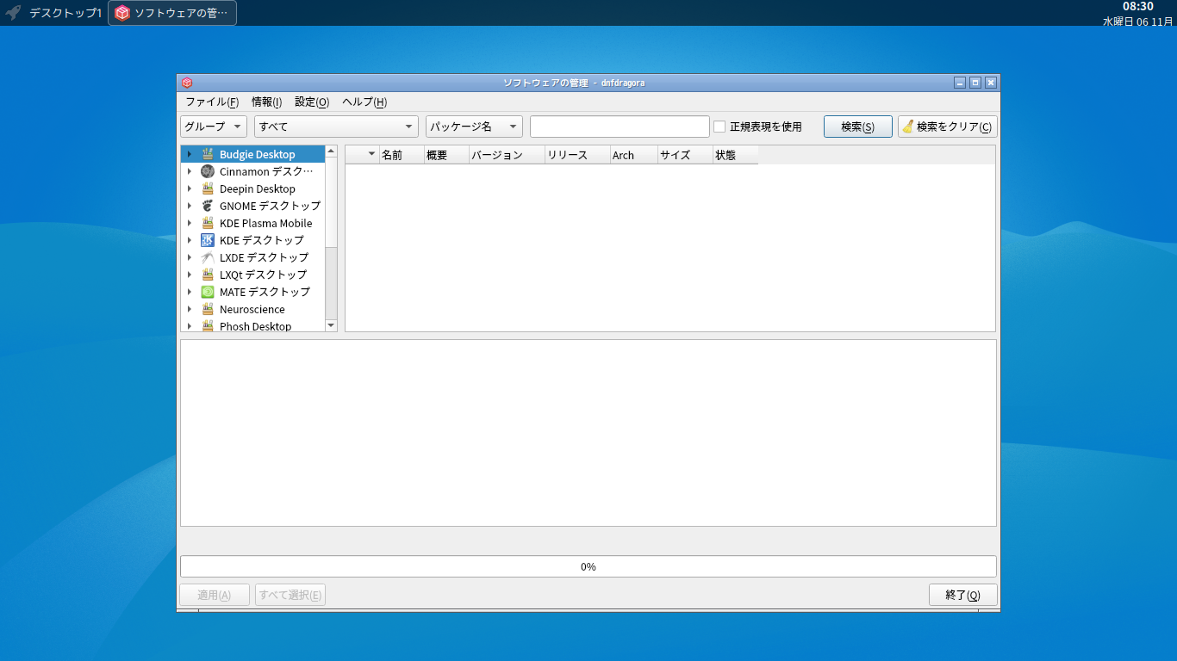Screen dimensions: 1177x661
Task: Click the バージョン column header
Action: [507, 155]
